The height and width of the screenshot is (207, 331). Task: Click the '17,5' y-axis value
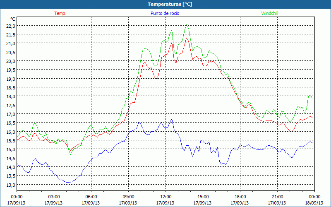[x=11, y=105]
